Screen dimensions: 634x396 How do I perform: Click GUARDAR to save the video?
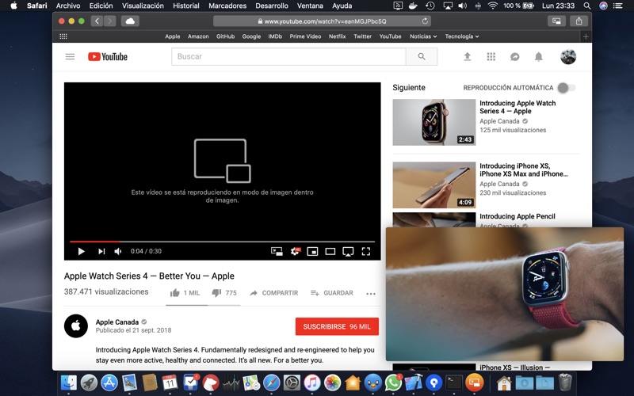tap(331, 293)
